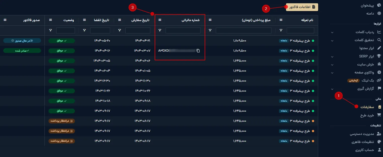Click the تاریخ سفارش column header
This screenshot has width=383, height=157.
point(140,20)
